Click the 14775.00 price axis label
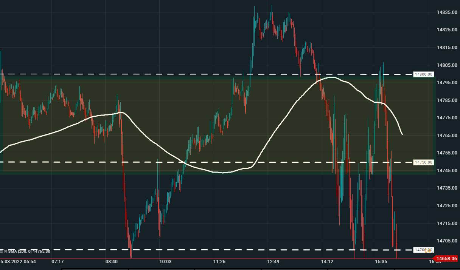The width and height of the screenshot is (460, 270). tap(447, 118)
